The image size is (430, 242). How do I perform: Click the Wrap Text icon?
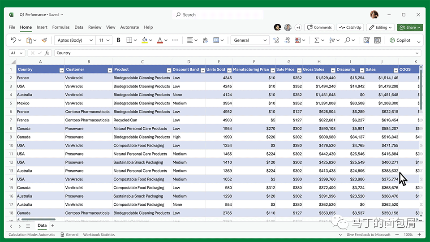point(205,40)
